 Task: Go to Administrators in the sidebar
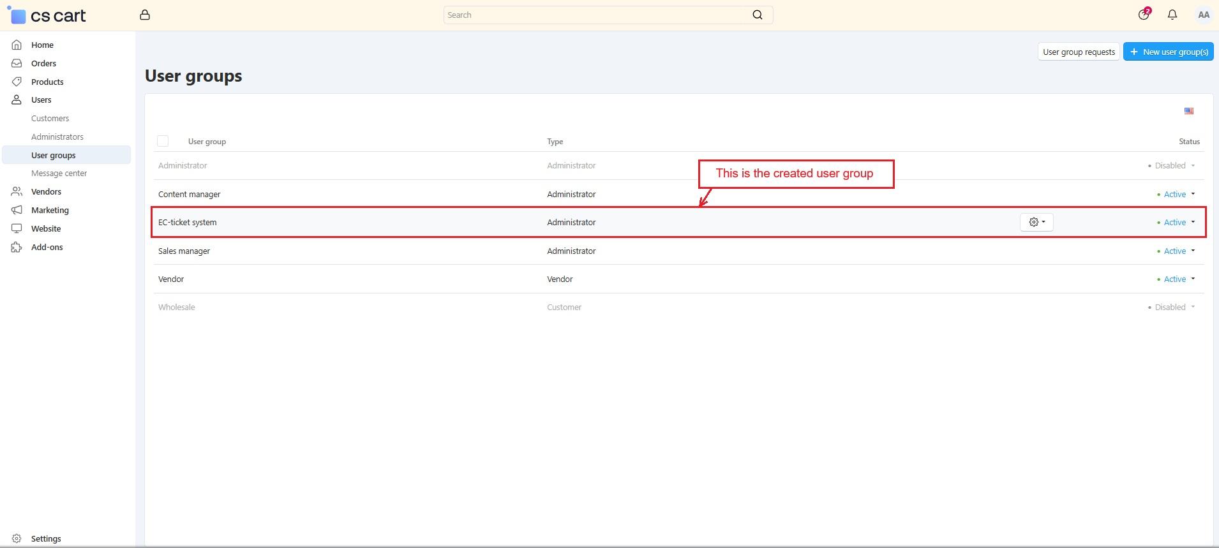tap(57, 137)
